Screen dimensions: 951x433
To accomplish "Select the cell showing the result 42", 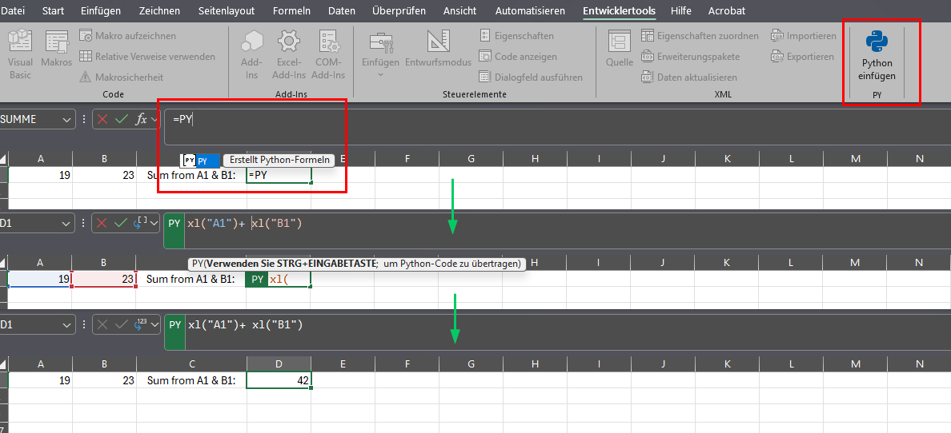I will (279, 381).
